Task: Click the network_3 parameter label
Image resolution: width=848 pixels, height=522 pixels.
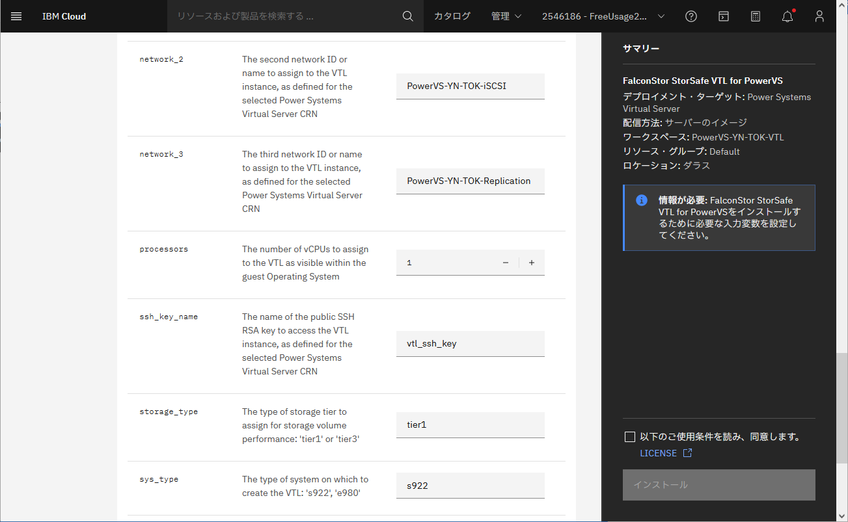Action: 161,154
